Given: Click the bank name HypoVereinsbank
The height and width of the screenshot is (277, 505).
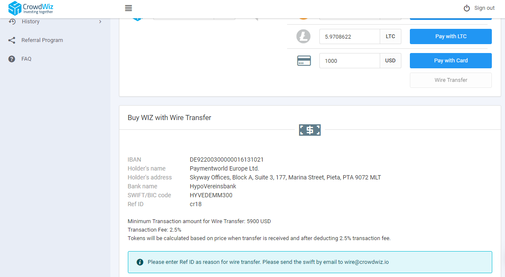Looking at the screenshot, I should (213, 186).
